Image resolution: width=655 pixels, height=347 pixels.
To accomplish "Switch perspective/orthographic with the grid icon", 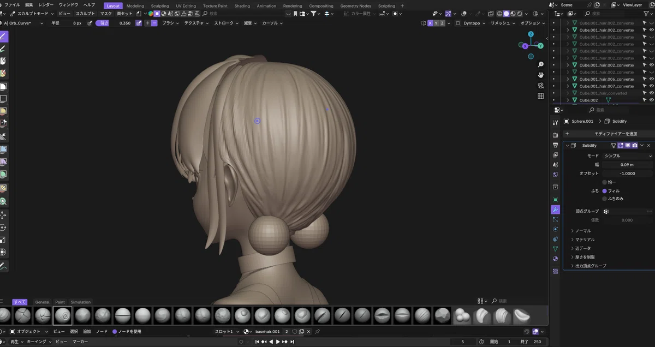I will pyautogui.click(x=540, y=96).
